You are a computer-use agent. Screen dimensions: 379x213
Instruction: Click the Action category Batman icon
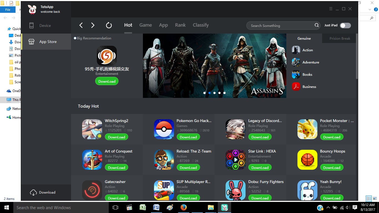tap(296, 50)
